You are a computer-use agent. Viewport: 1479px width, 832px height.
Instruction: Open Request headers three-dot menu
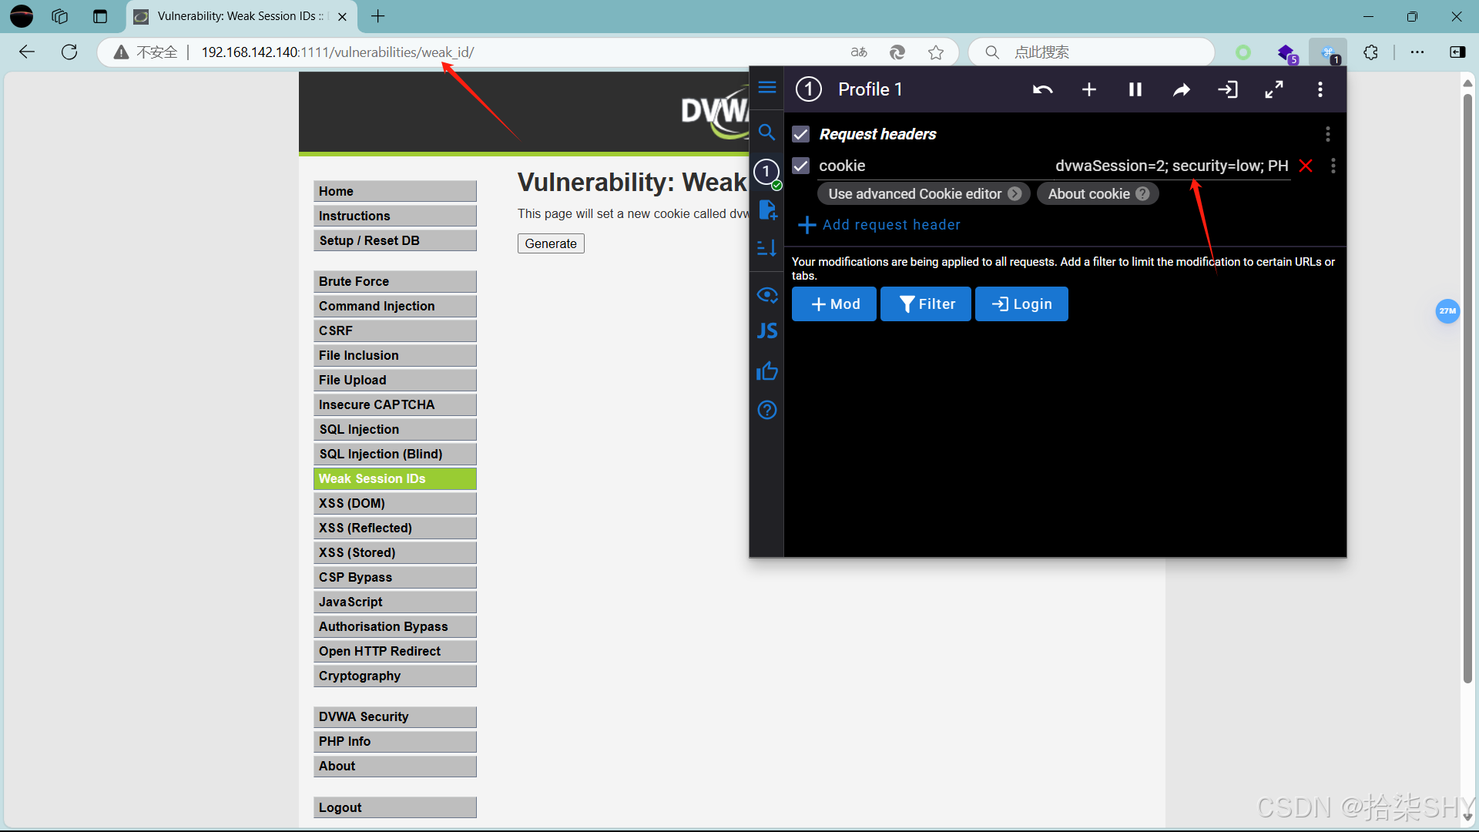coord(1327,134)
